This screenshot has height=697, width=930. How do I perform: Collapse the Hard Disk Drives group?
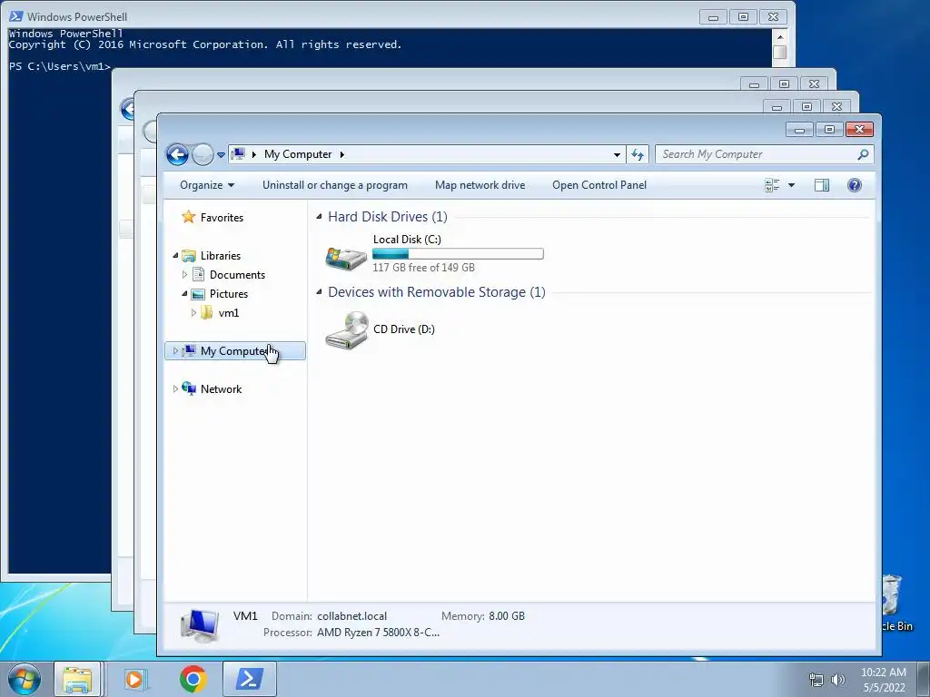point(319,217)
